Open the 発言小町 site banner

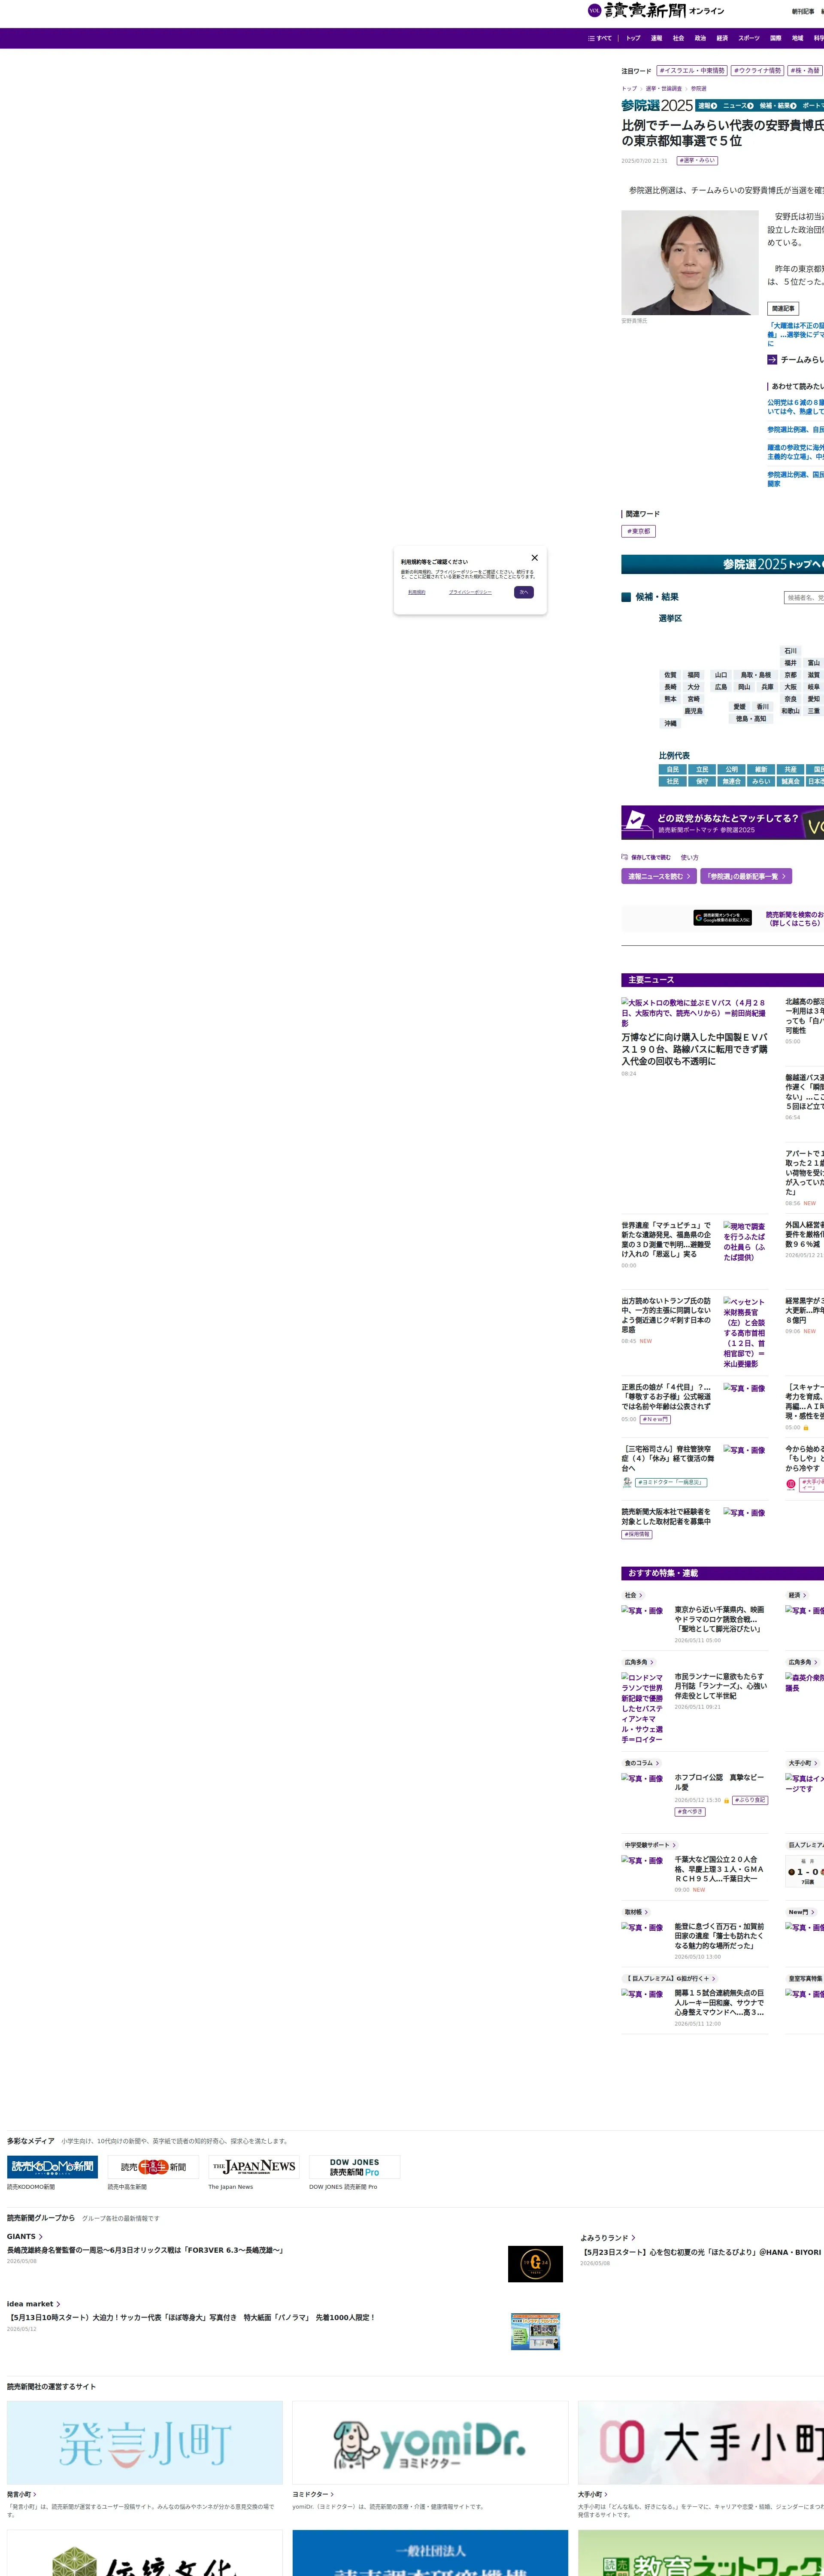point(145,2443)
